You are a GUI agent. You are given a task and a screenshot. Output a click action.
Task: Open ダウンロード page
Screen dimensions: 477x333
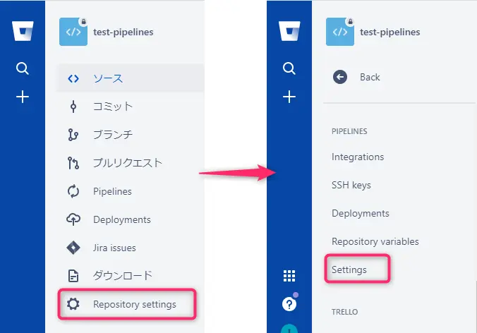coord(123,276)
